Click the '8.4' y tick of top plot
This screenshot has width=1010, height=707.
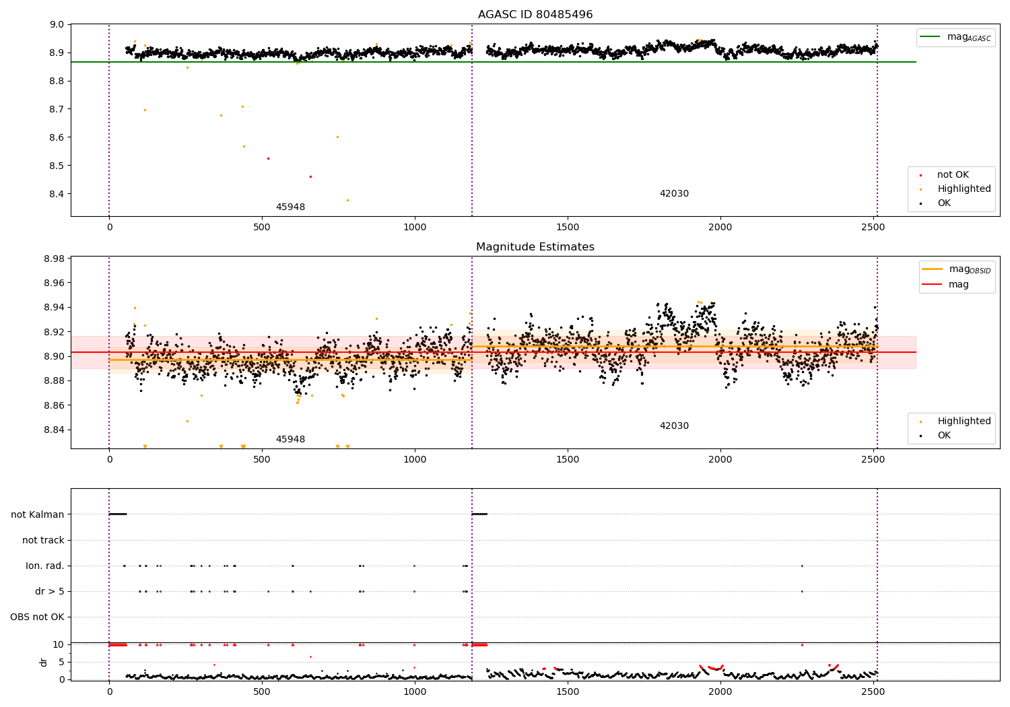coord(57,194)
